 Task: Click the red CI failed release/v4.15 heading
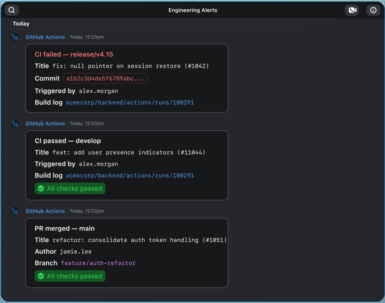(74, 55)
